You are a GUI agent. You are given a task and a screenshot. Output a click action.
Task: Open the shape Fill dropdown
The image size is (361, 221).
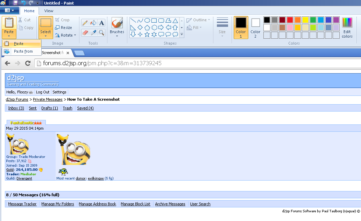click(194, 28)
